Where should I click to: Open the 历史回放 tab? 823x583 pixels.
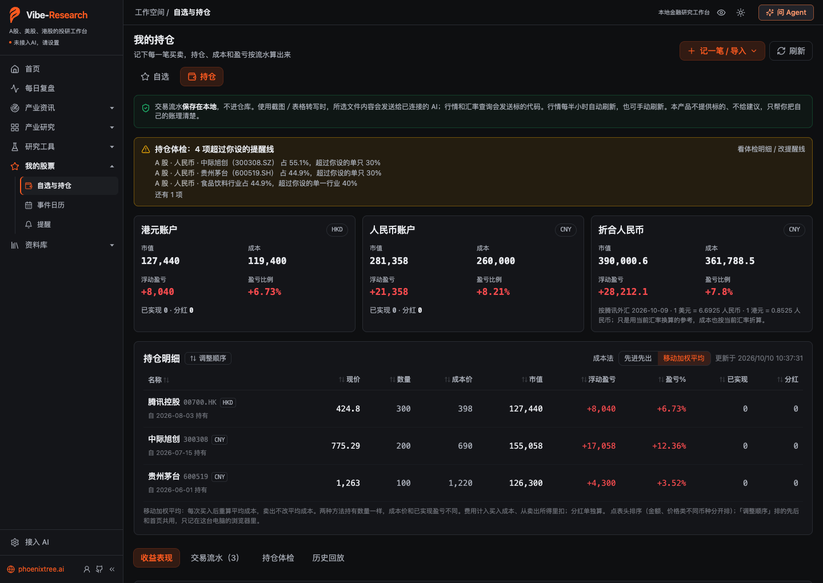pyautogui.click(x=329, y=558)
